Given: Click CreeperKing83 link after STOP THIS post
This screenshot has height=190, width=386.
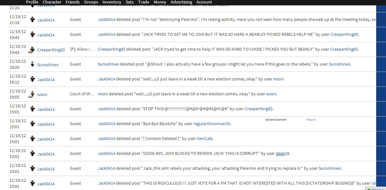Looking at the screenshot, I should click(258, 109).
